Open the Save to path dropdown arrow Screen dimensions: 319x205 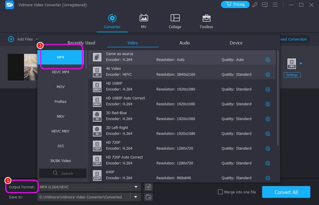tap(136, 197)
